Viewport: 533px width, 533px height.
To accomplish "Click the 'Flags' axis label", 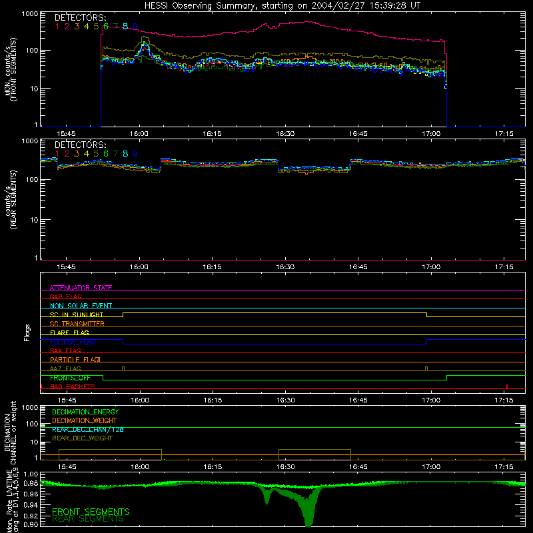I will point(27,332).
